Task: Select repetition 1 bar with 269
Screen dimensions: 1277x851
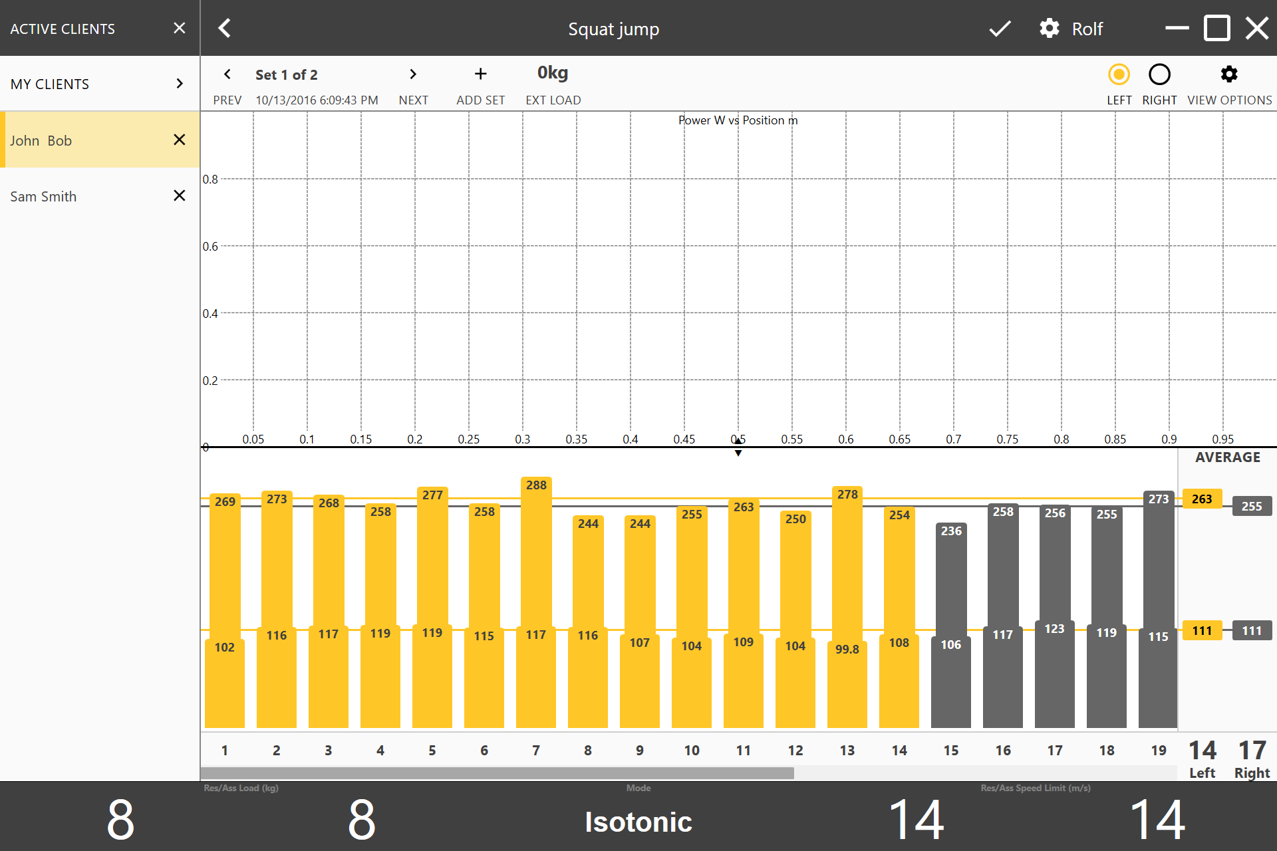Action: point(225,610)
